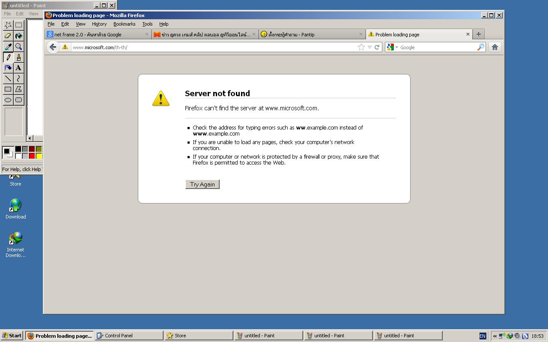Screen dimensions: 548x342
Task: Select the Polygon tool in Paint
Action: click(18, 89)
